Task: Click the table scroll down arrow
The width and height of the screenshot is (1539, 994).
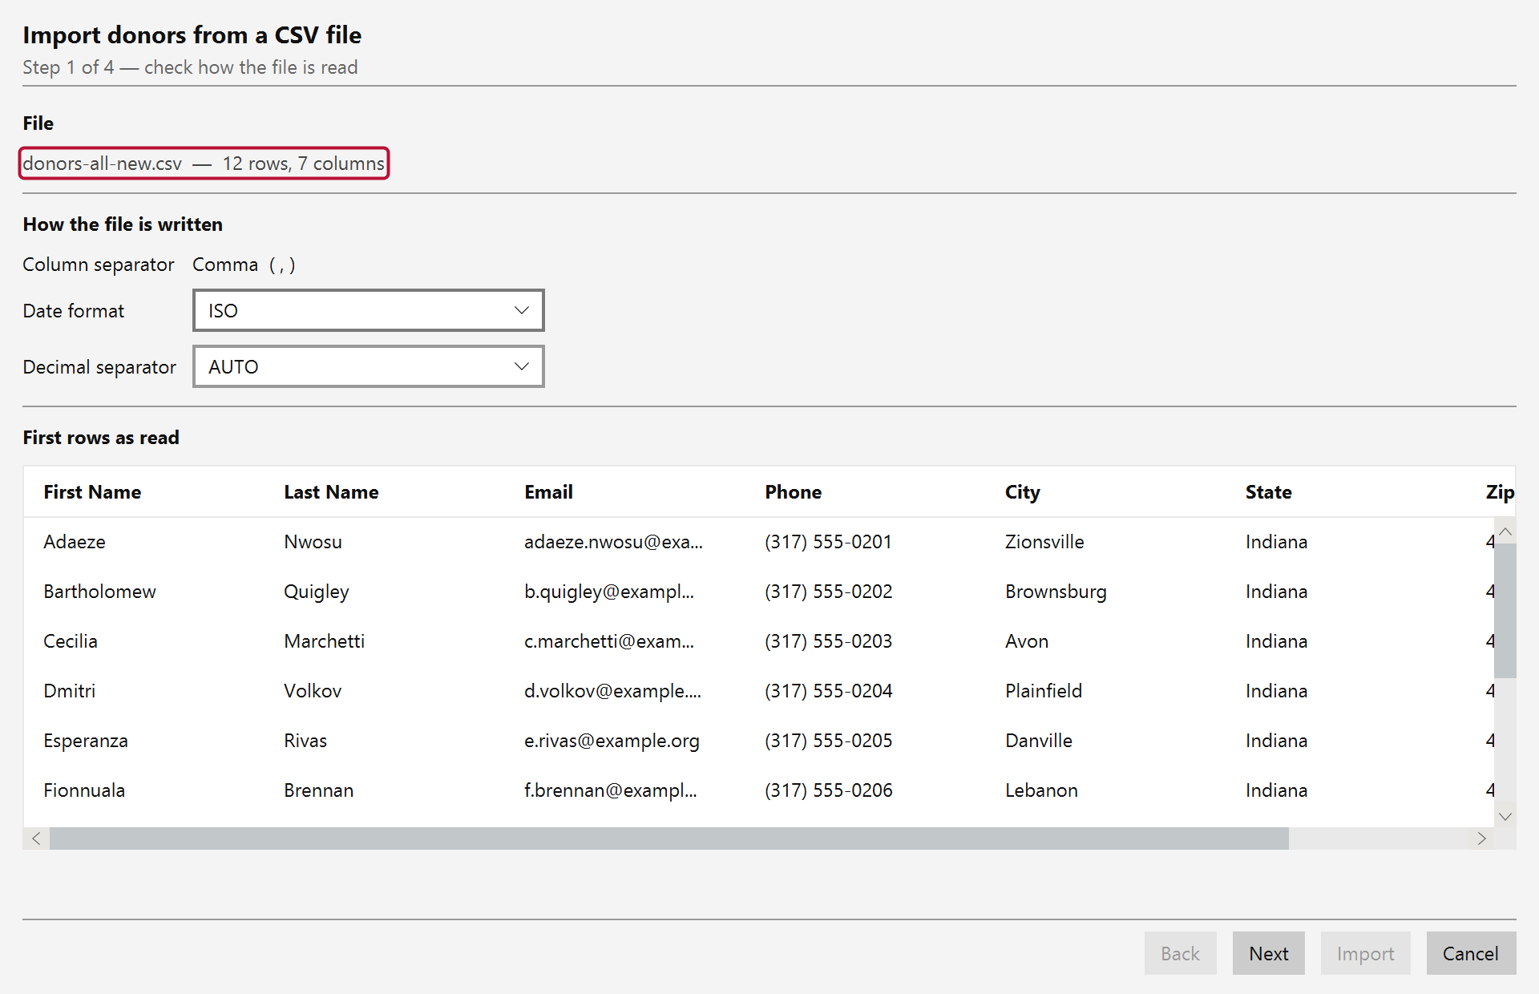Action: coord(1505,816)
